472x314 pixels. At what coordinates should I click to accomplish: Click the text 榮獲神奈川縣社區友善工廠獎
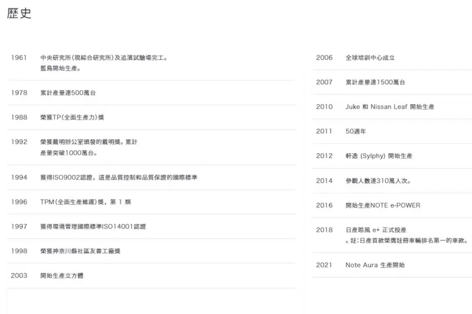pos(80,251)
